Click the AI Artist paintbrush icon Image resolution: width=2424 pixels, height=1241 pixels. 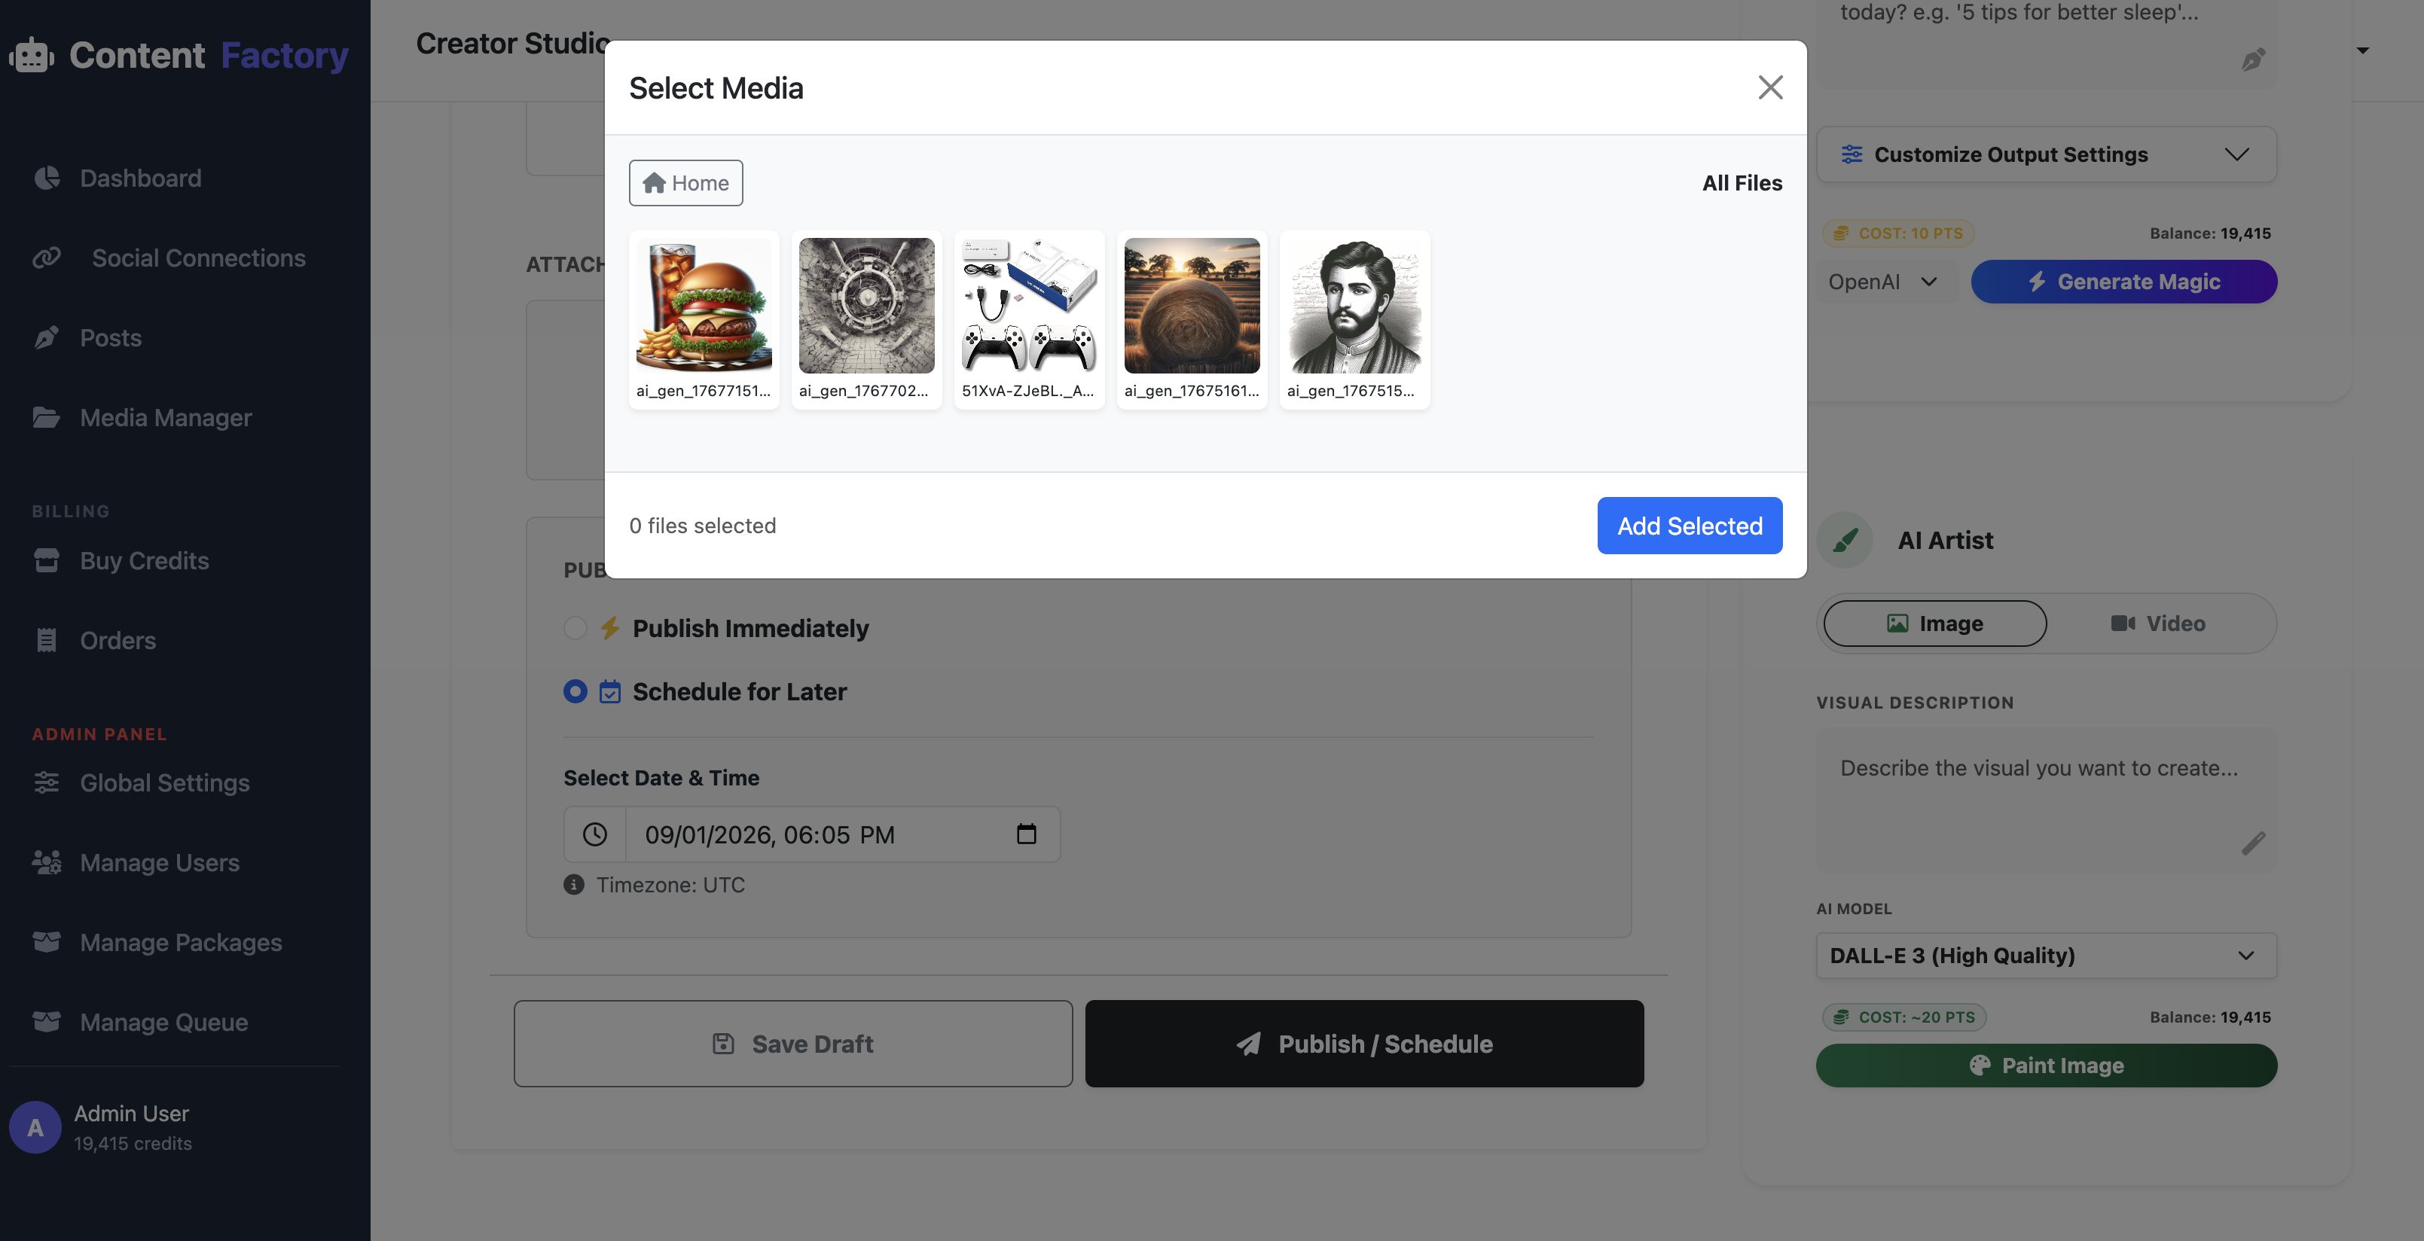[x=1845, y=540]
